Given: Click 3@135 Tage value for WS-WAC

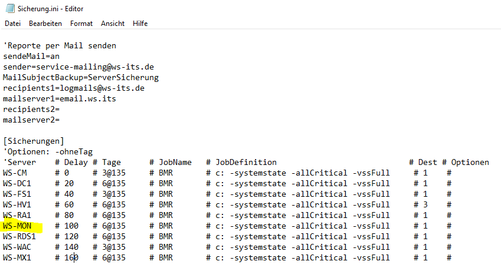Looking at the screenshot, I should point(114,247).
